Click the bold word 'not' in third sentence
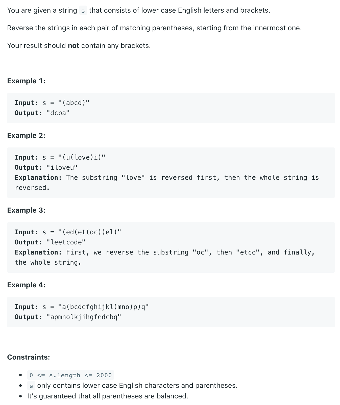The height and width of the screenshot is (405, 340). point(74,46)
